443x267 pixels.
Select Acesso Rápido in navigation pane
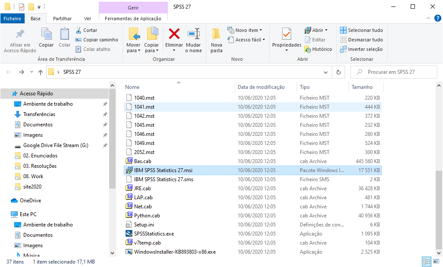tap(54, 94)
